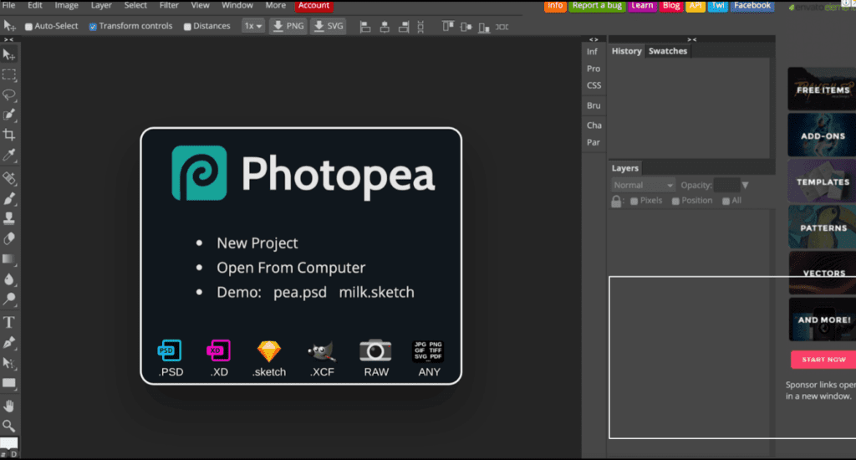Click the align top edges icon
856x460 pixels.
tap(448, 26)
